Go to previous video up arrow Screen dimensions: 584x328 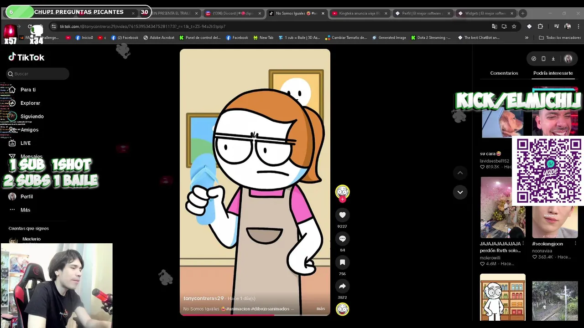(460, 173)
